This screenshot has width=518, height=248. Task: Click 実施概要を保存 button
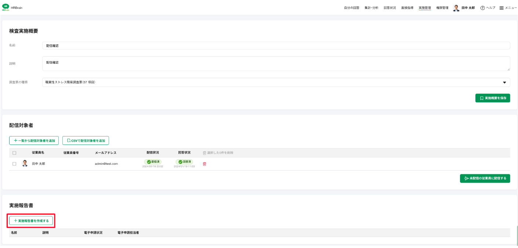click(x=493, y=98)
